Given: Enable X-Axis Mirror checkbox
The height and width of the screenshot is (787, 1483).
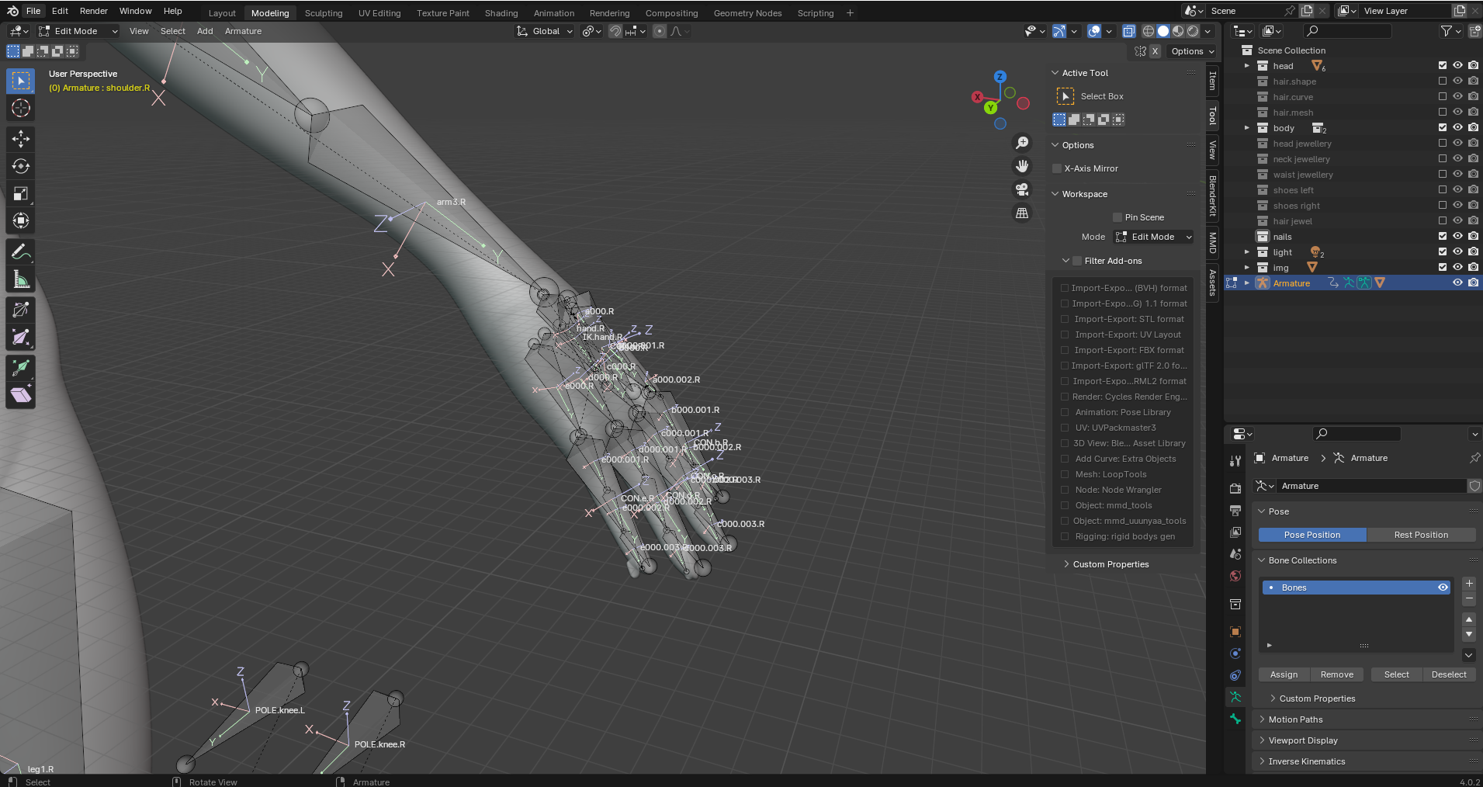Looking at the screenshot, I should (1057, 168).
